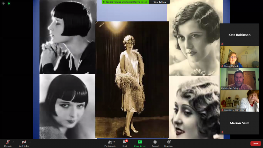Click muted mic icon on Kate Robinson tile

pyautogui.click(x=222, y=44)
